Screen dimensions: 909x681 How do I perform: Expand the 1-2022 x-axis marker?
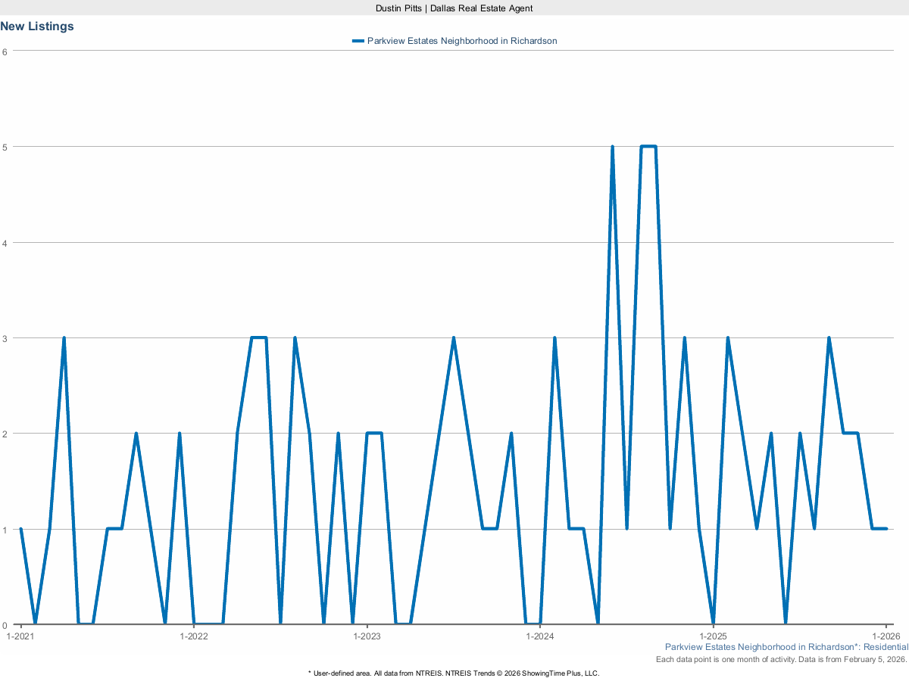coord(193,636)
